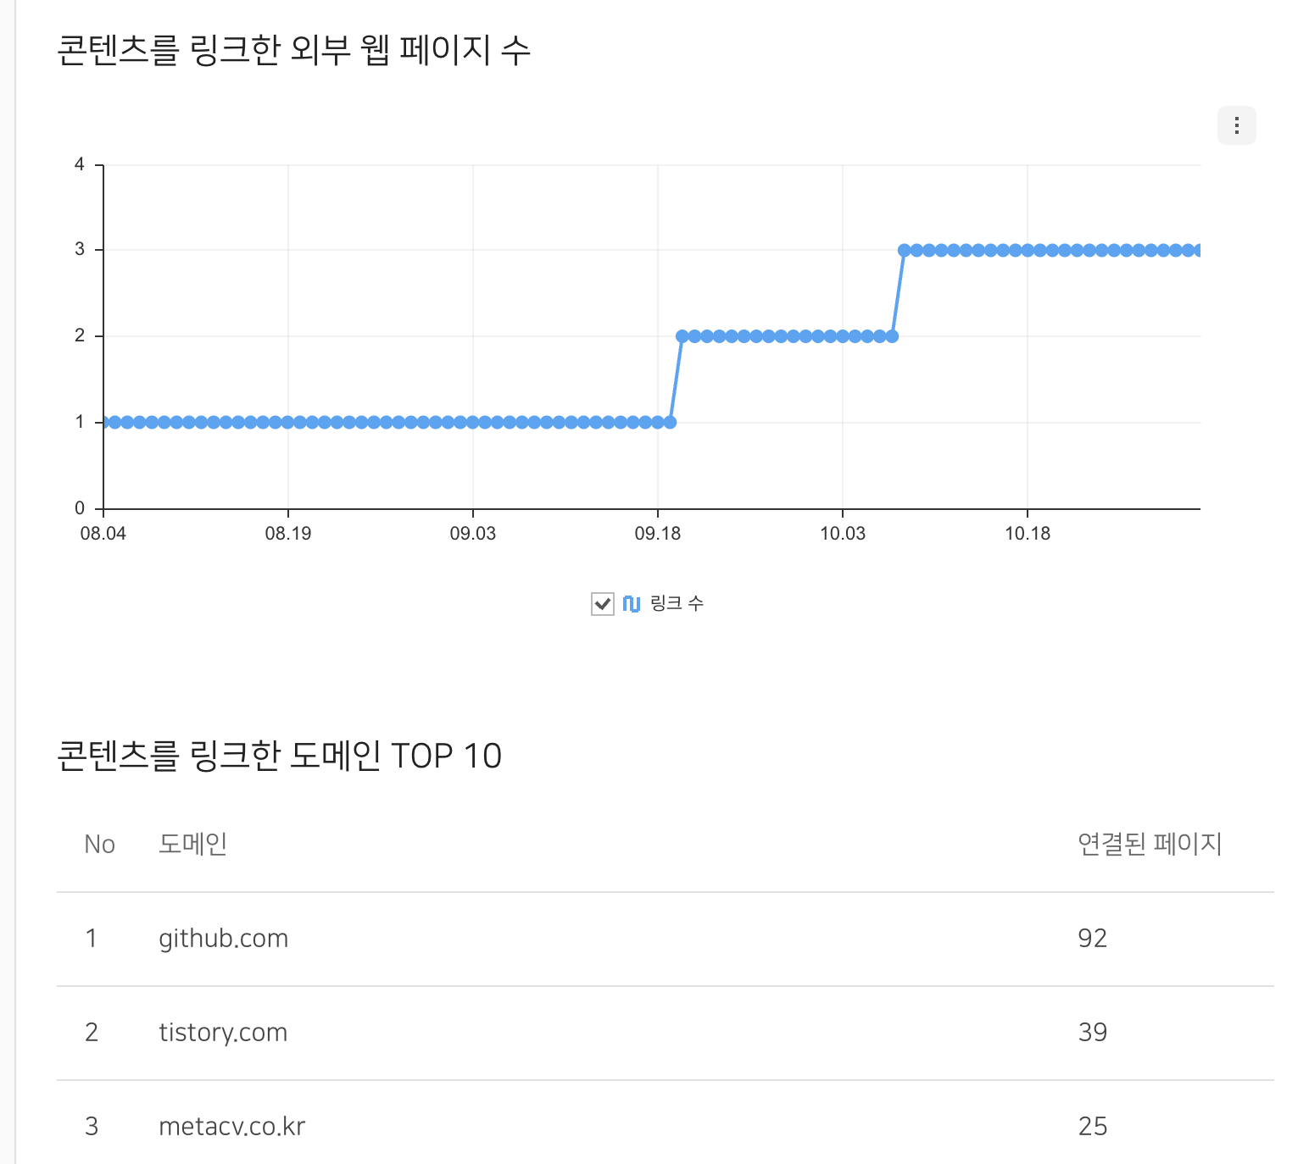The height and width of the screenshot is (1164, 1309).
Task: Click last data point at value 1
Action: (671, 422)
